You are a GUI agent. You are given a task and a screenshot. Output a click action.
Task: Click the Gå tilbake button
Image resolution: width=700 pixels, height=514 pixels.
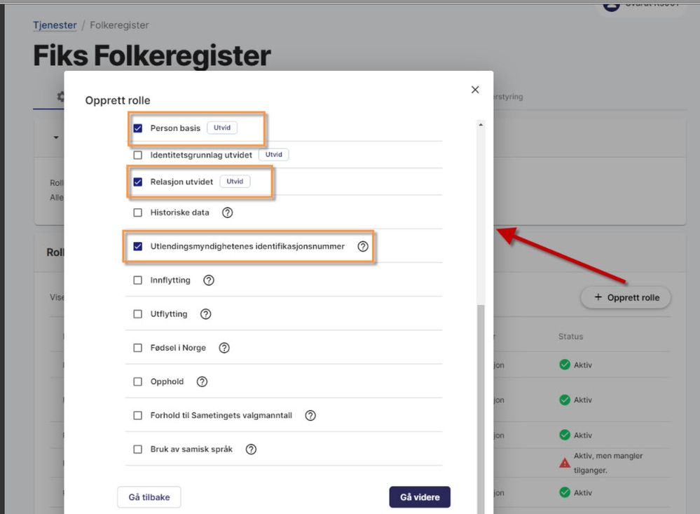click(149, 497)
